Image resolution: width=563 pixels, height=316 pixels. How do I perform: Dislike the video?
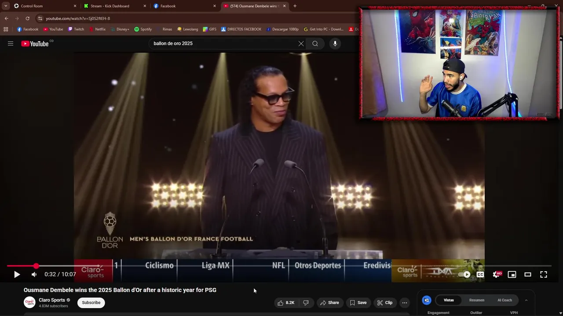click(x=306, y=302)
